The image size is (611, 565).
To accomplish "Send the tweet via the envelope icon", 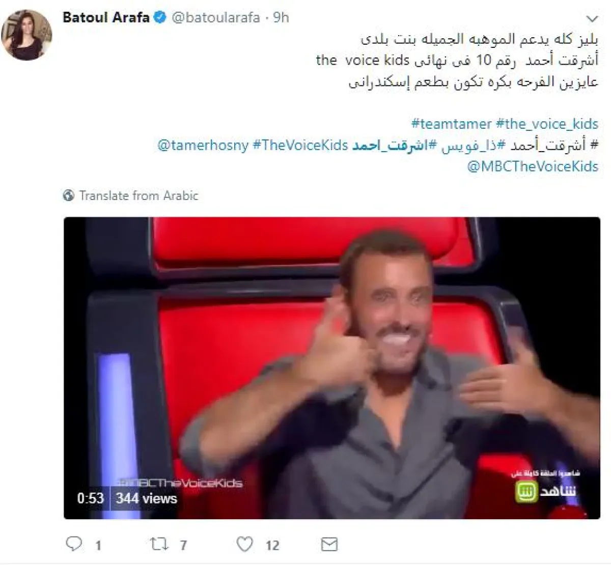I will point(329,545).
